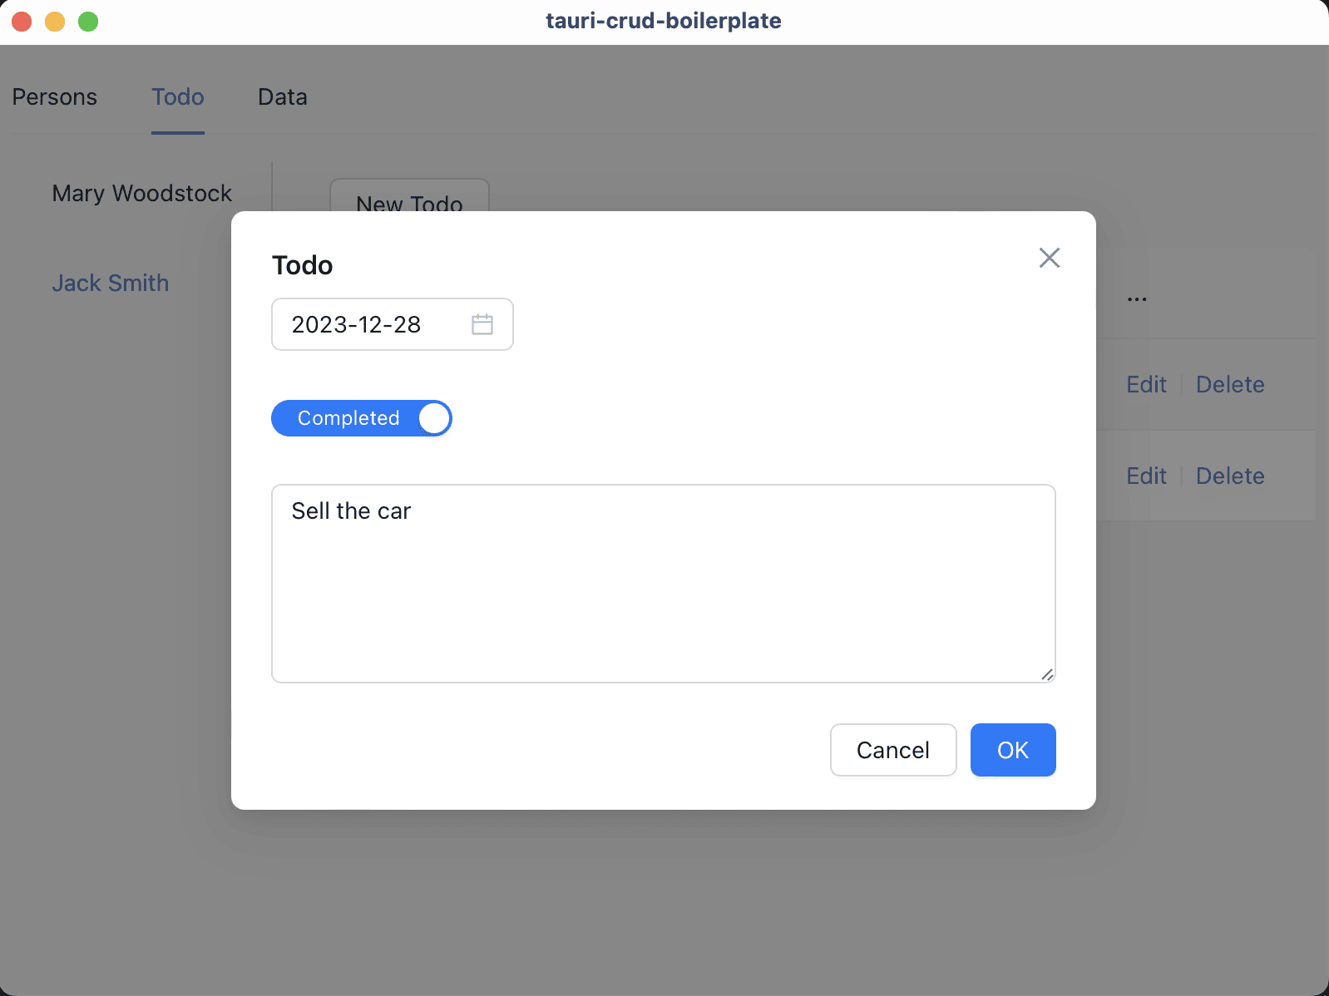Click the red window close button
This screenshot has width=1329, height=996.
[22, 22]
